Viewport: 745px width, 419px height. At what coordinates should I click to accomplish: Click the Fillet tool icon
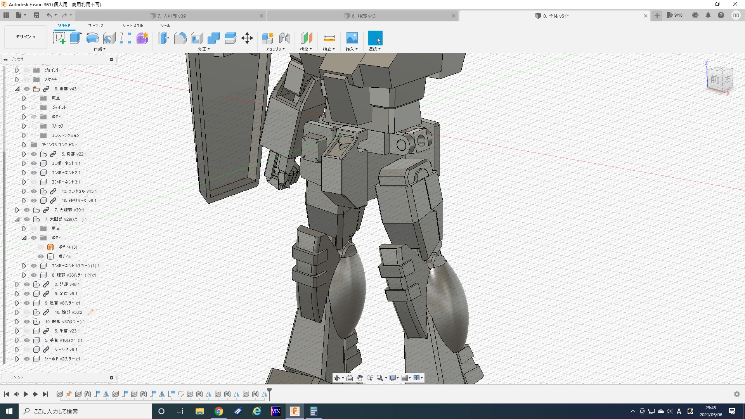(x=180, y=38)
